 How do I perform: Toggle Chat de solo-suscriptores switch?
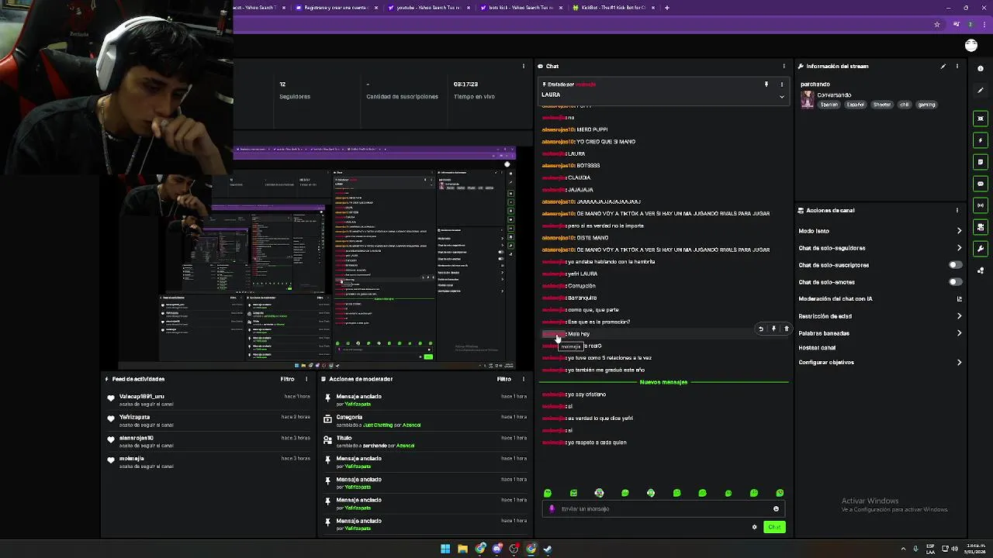pos(956,265)
